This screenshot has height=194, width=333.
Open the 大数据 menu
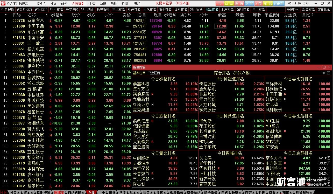pyautogui.click(x=77, y=3)
